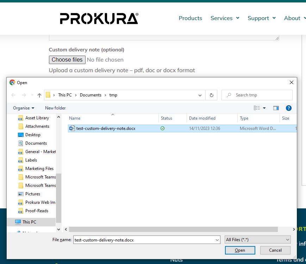Image resolution: width=306 pixels, height=264 pixels.
Task: Open the dialog Help question mark icon
Action: coord(289,108)
